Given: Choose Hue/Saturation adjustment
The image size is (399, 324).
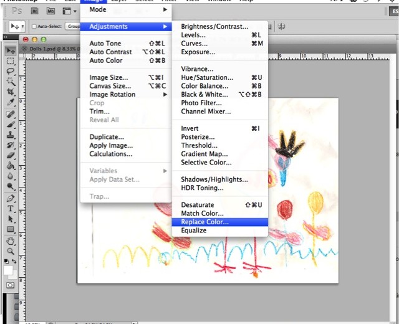Looking at the screenshot, I should coord(220,77).
